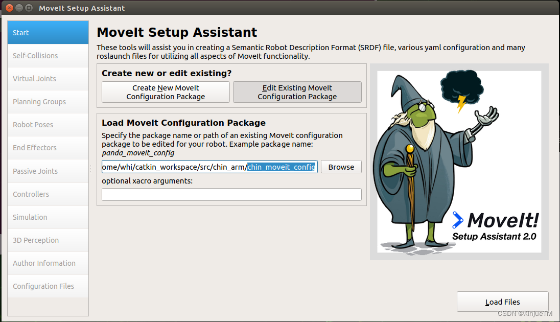This screenshot has width=560, height=322.
Task: Close the MoveIt Setup Assistant window
Action: click(10, 8)
